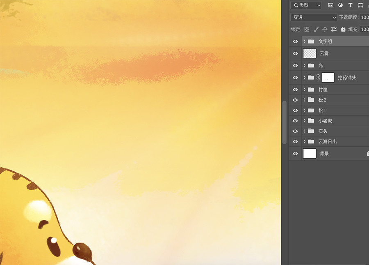The image size is (369, 265).
Task: Toggle visibility of 小老虎 group
Action: click(x=295, y=121)
